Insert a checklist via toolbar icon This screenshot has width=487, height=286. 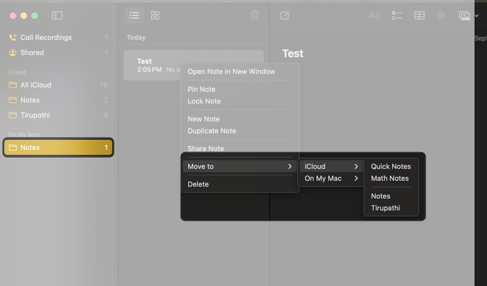pyautogui.click(x=396, y=16)
